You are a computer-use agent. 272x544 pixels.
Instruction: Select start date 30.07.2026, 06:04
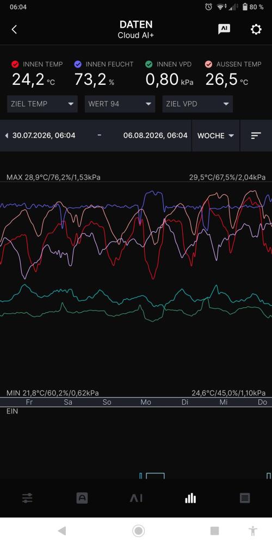(44, 135)
